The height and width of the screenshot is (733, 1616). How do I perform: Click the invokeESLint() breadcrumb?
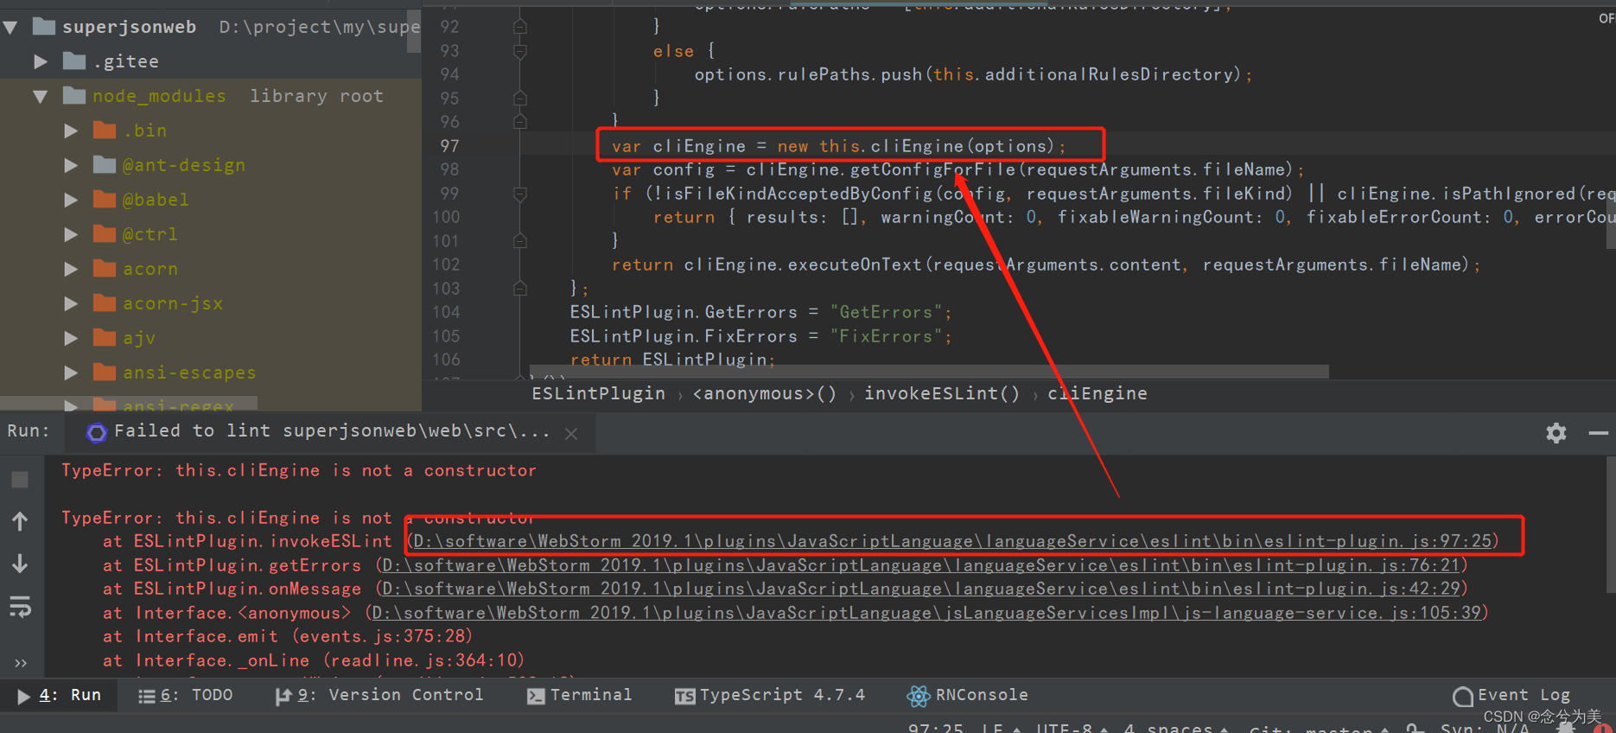tap(942, 393)
